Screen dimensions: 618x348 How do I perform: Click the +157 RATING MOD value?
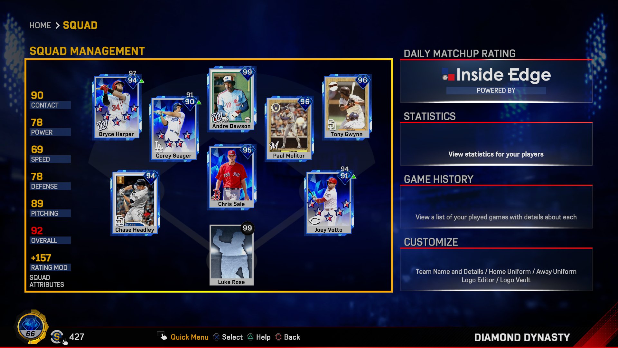(x=50, y=262)
